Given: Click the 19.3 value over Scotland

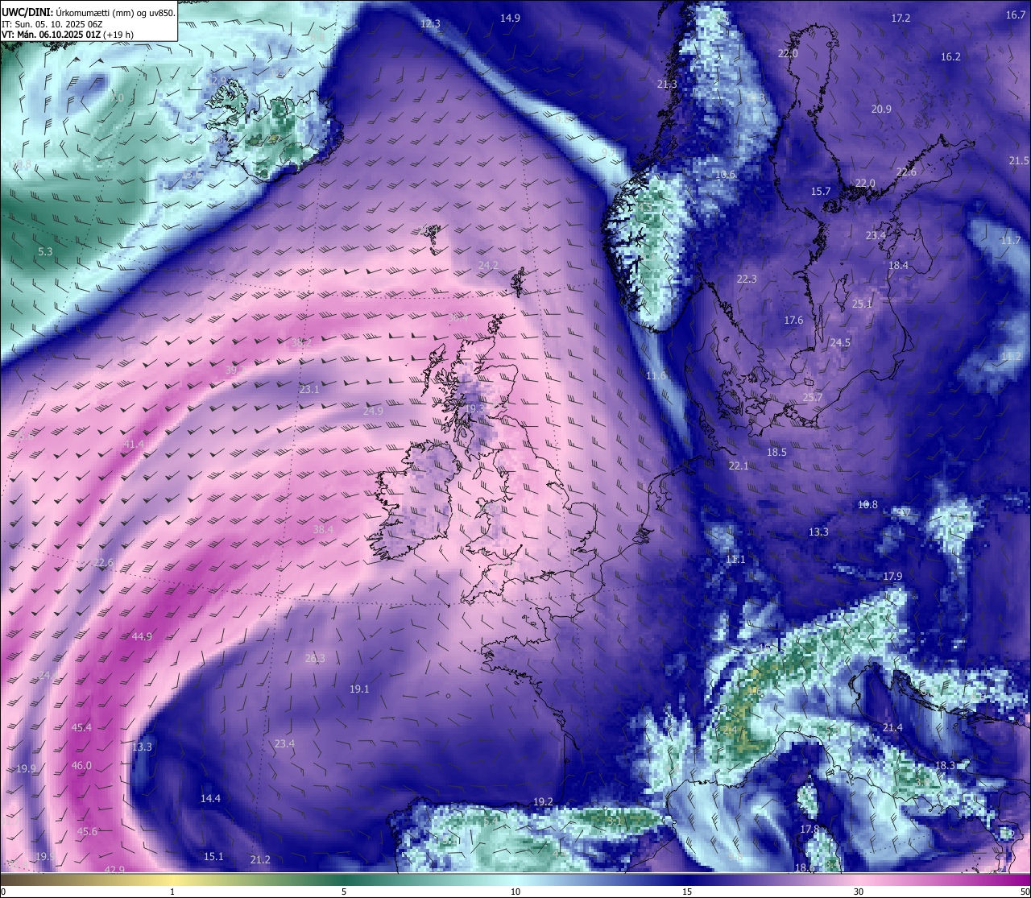Looking at the screenshot, I should (x=476, y=408).
